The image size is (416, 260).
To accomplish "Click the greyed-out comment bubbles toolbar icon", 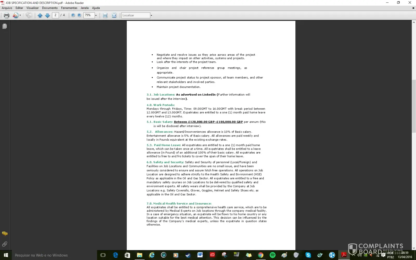I will pyautogui.click(x=29, y=15).
